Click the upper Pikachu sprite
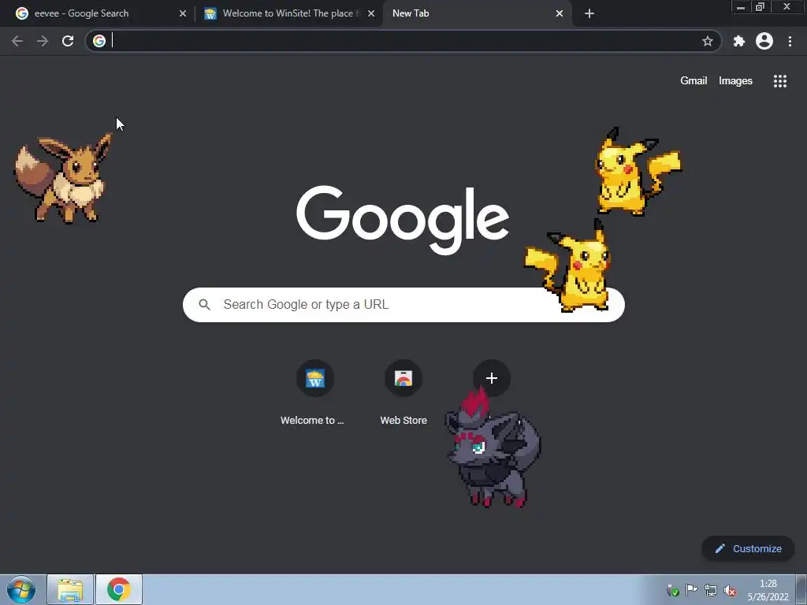The width and height of the screenshot is (807, 605). [637, 172]
